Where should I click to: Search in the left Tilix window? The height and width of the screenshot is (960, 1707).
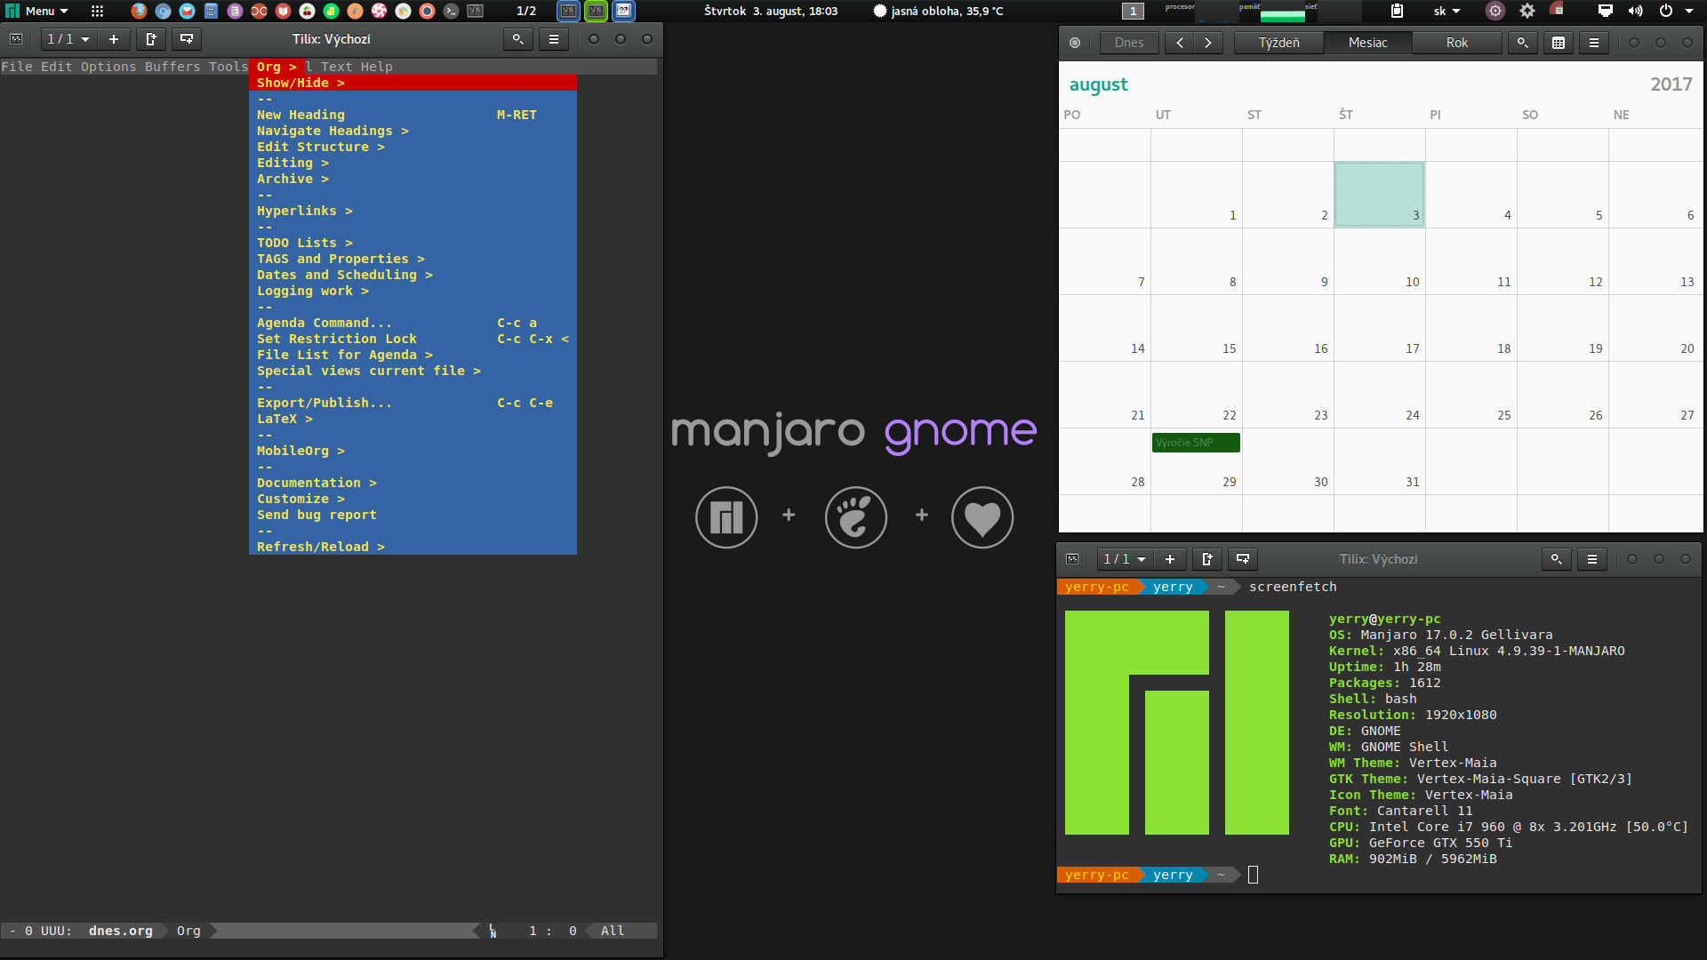[517, 39]
